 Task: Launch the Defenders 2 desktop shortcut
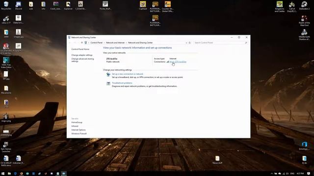pyautogui.click(x=304, y=5)
